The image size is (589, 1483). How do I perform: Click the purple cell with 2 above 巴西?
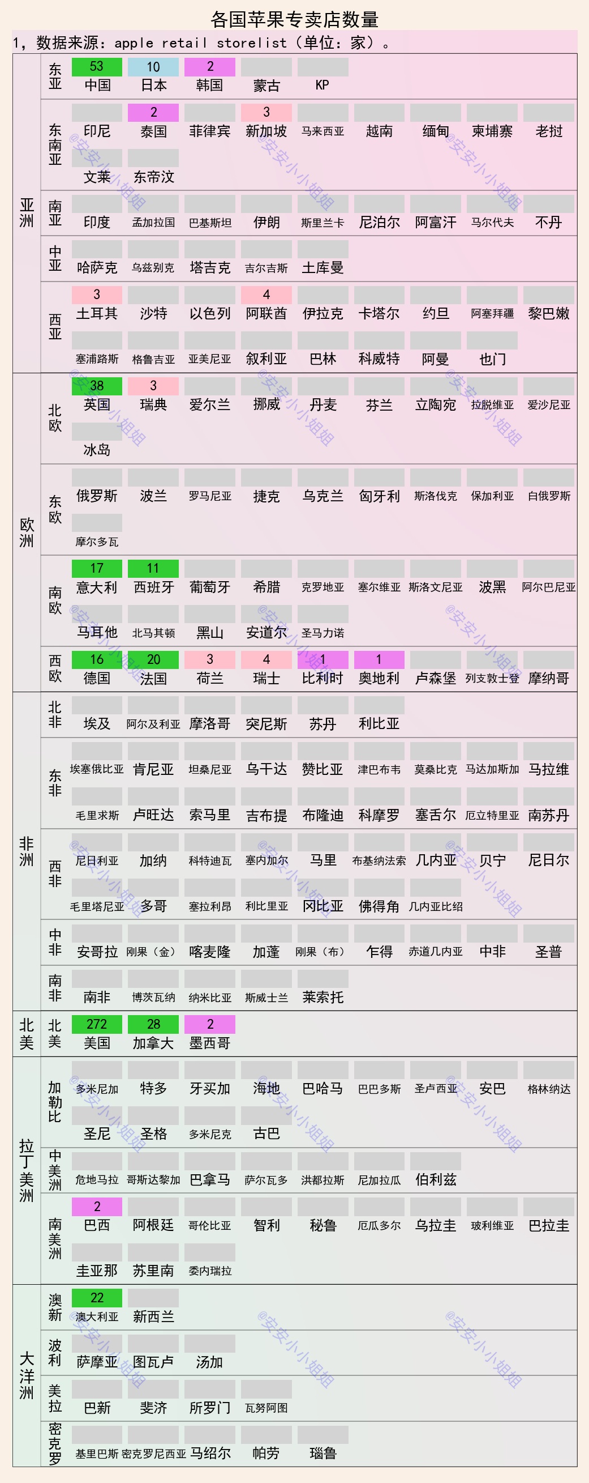pos(97,1207)
